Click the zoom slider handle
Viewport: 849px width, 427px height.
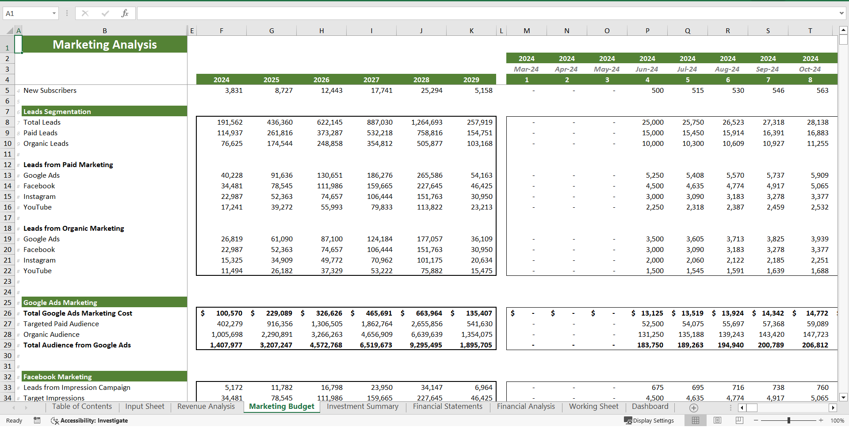point(788,420)
